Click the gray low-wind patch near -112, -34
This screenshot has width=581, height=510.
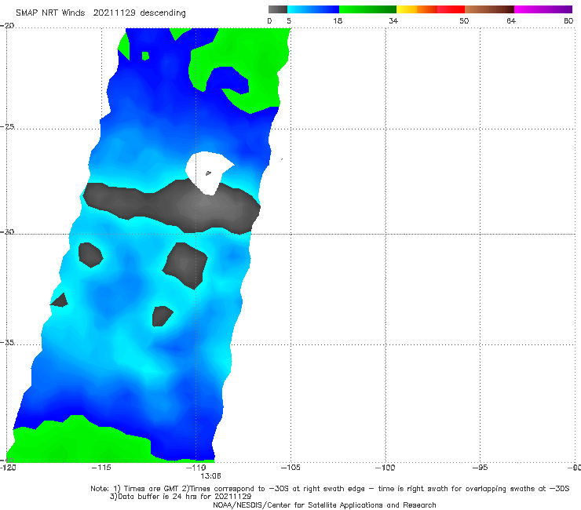(x=162, y=316)
